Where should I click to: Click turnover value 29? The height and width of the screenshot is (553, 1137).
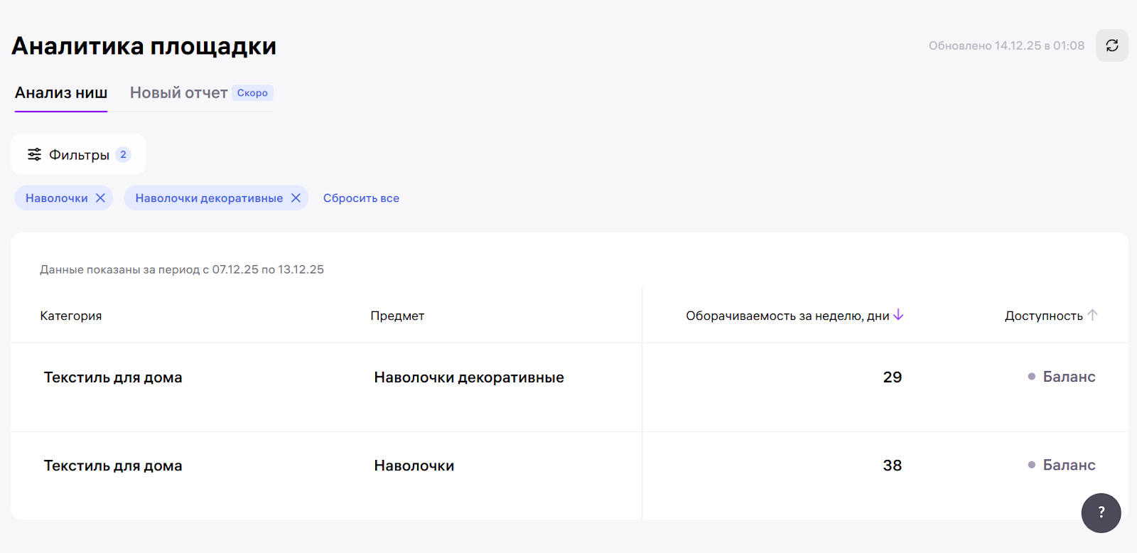tap(893, 377)
